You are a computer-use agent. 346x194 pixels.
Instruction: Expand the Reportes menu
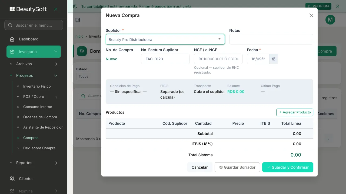(x=56, y=163)
